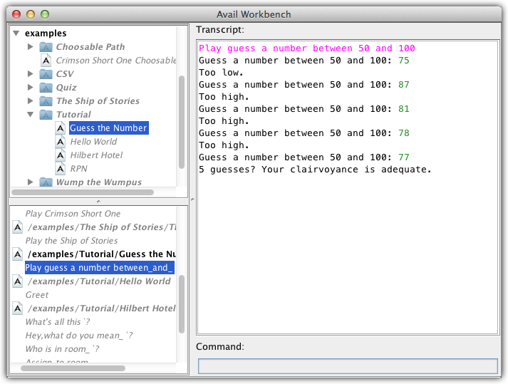The width and height of the screenshot is (508, 384).
Task: Select Wump the Wumpus label
Action: 99,182
